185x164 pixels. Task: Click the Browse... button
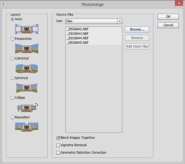[137, 30]
